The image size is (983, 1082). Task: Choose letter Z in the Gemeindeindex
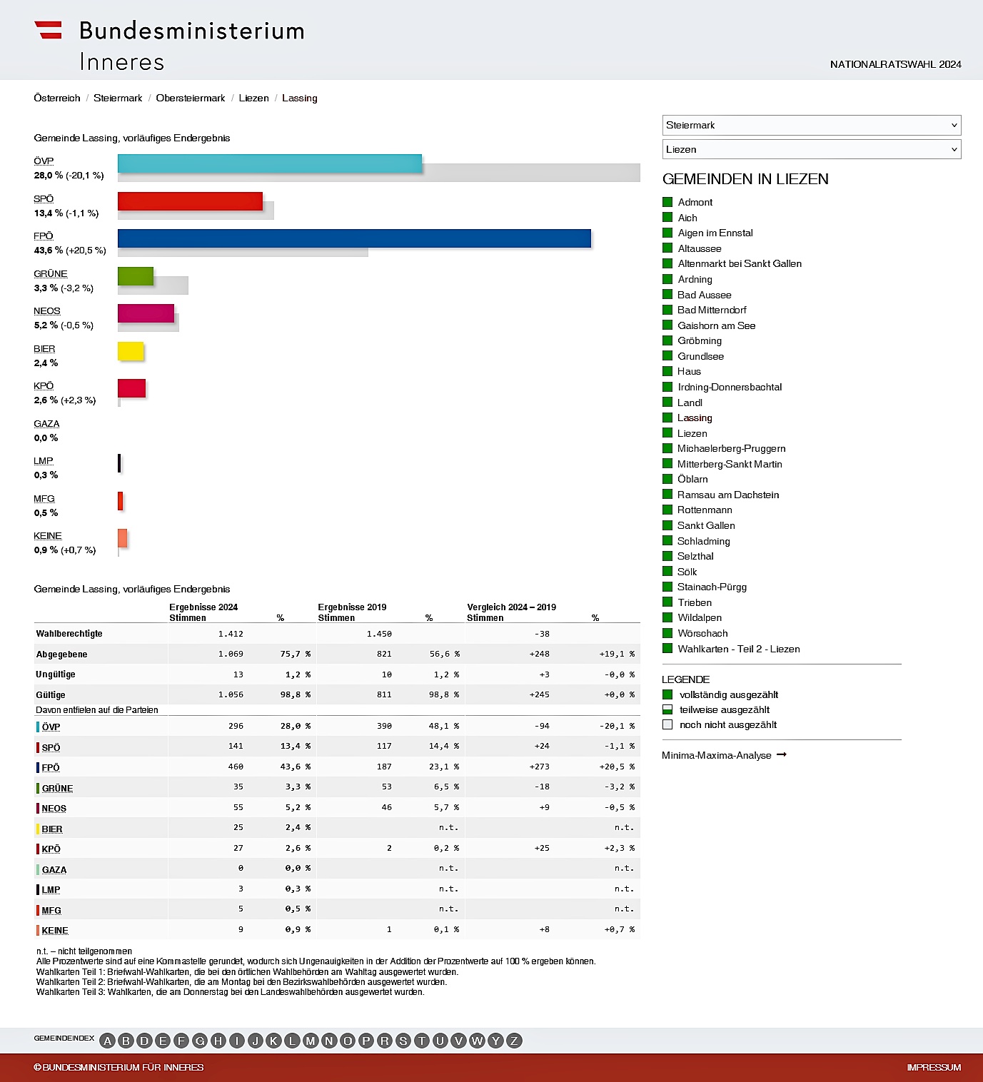click(x=514, y=1041)
